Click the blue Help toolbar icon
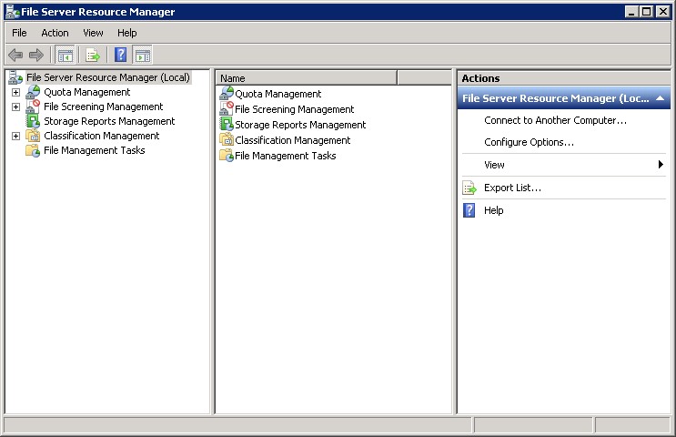Screen dimensions: 676x437 [x=120, y=55]
